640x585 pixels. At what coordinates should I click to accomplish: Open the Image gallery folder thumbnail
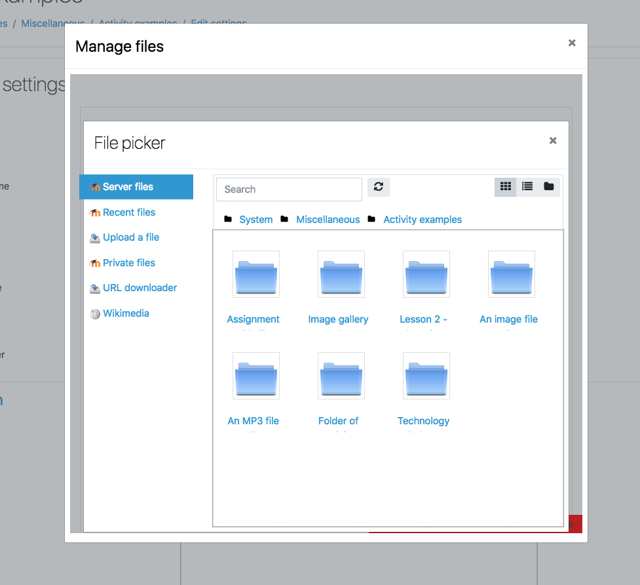[341, 274]
